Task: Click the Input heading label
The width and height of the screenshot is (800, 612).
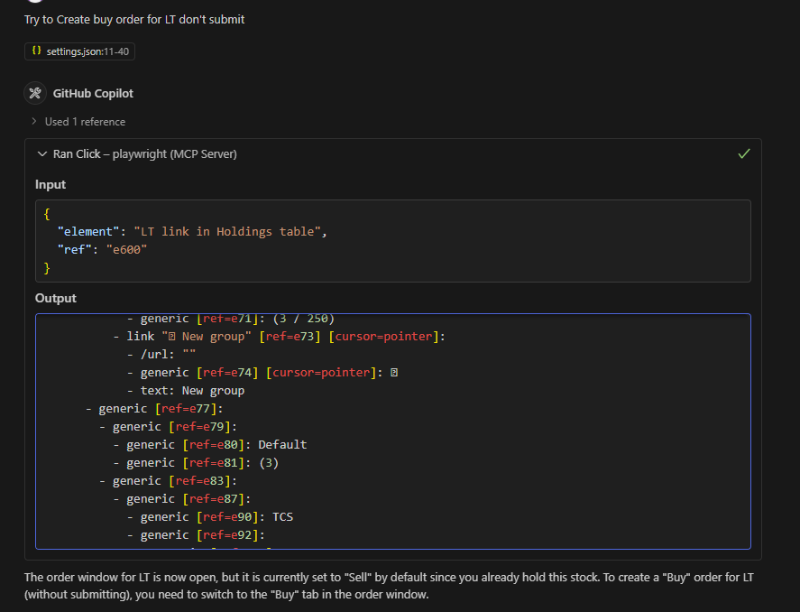Action: click(x=51, y=185)
